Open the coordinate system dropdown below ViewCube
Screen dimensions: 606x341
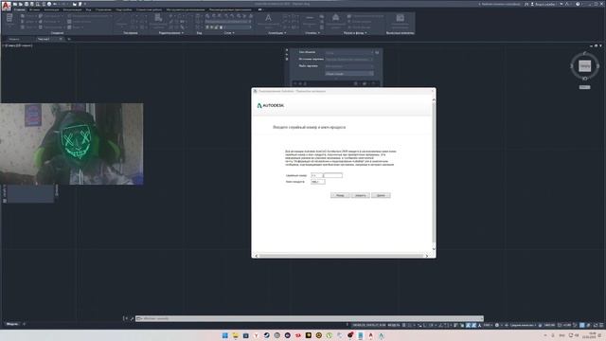[x=585, y=87]
